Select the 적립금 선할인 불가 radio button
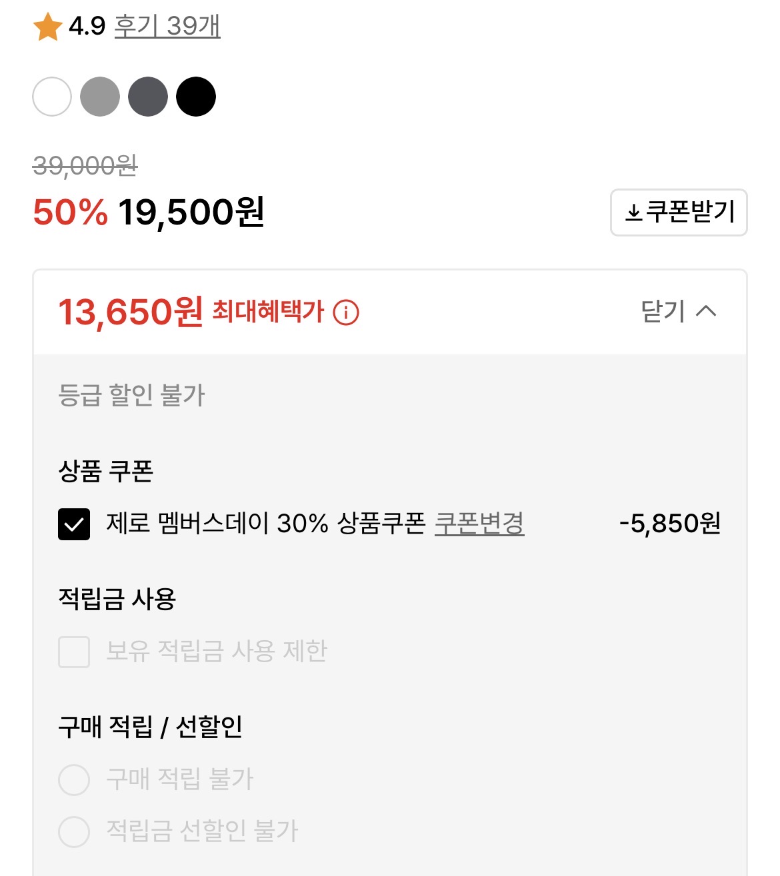The width and height of the screenshot is (780, 876). tap(74, 831)
